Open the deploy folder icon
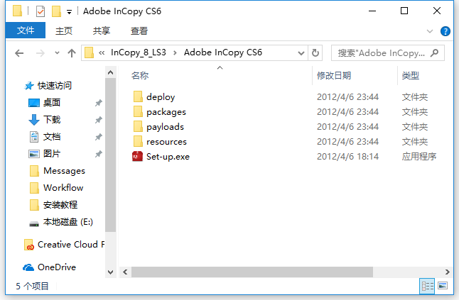Viewport: 459px width, 300px height. click(x=138, y=96)
